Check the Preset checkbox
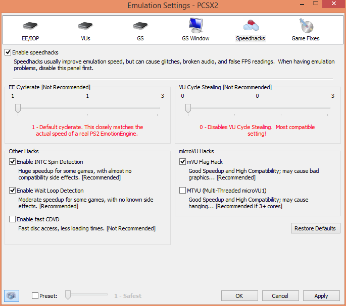This screenshot has width=346, height=306. (35, 295)
